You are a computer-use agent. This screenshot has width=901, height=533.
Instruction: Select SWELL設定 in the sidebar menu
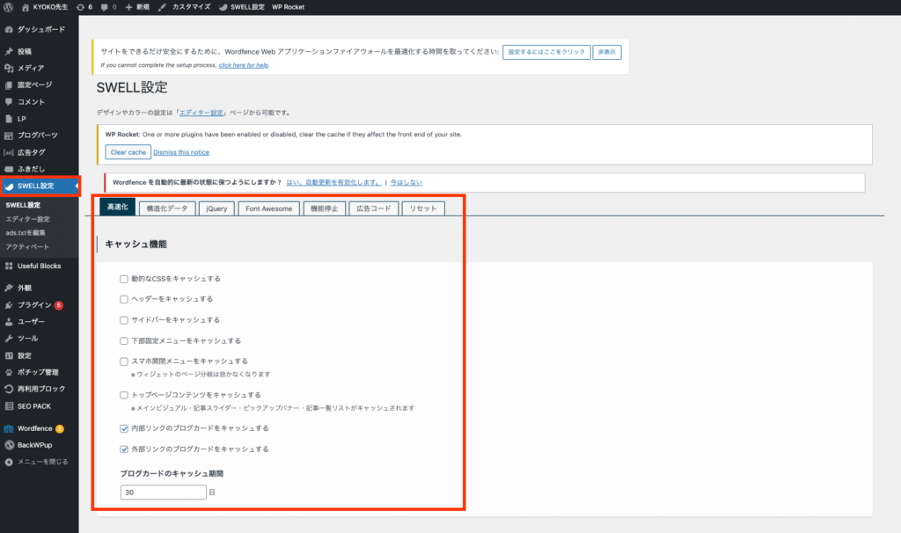39,186
